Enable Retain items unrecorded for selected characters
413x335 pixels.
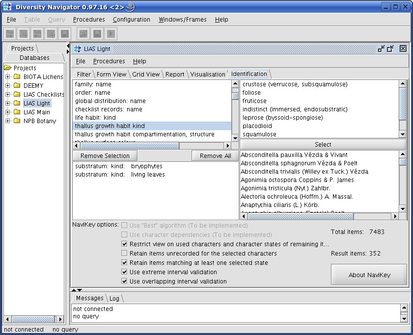124,253
